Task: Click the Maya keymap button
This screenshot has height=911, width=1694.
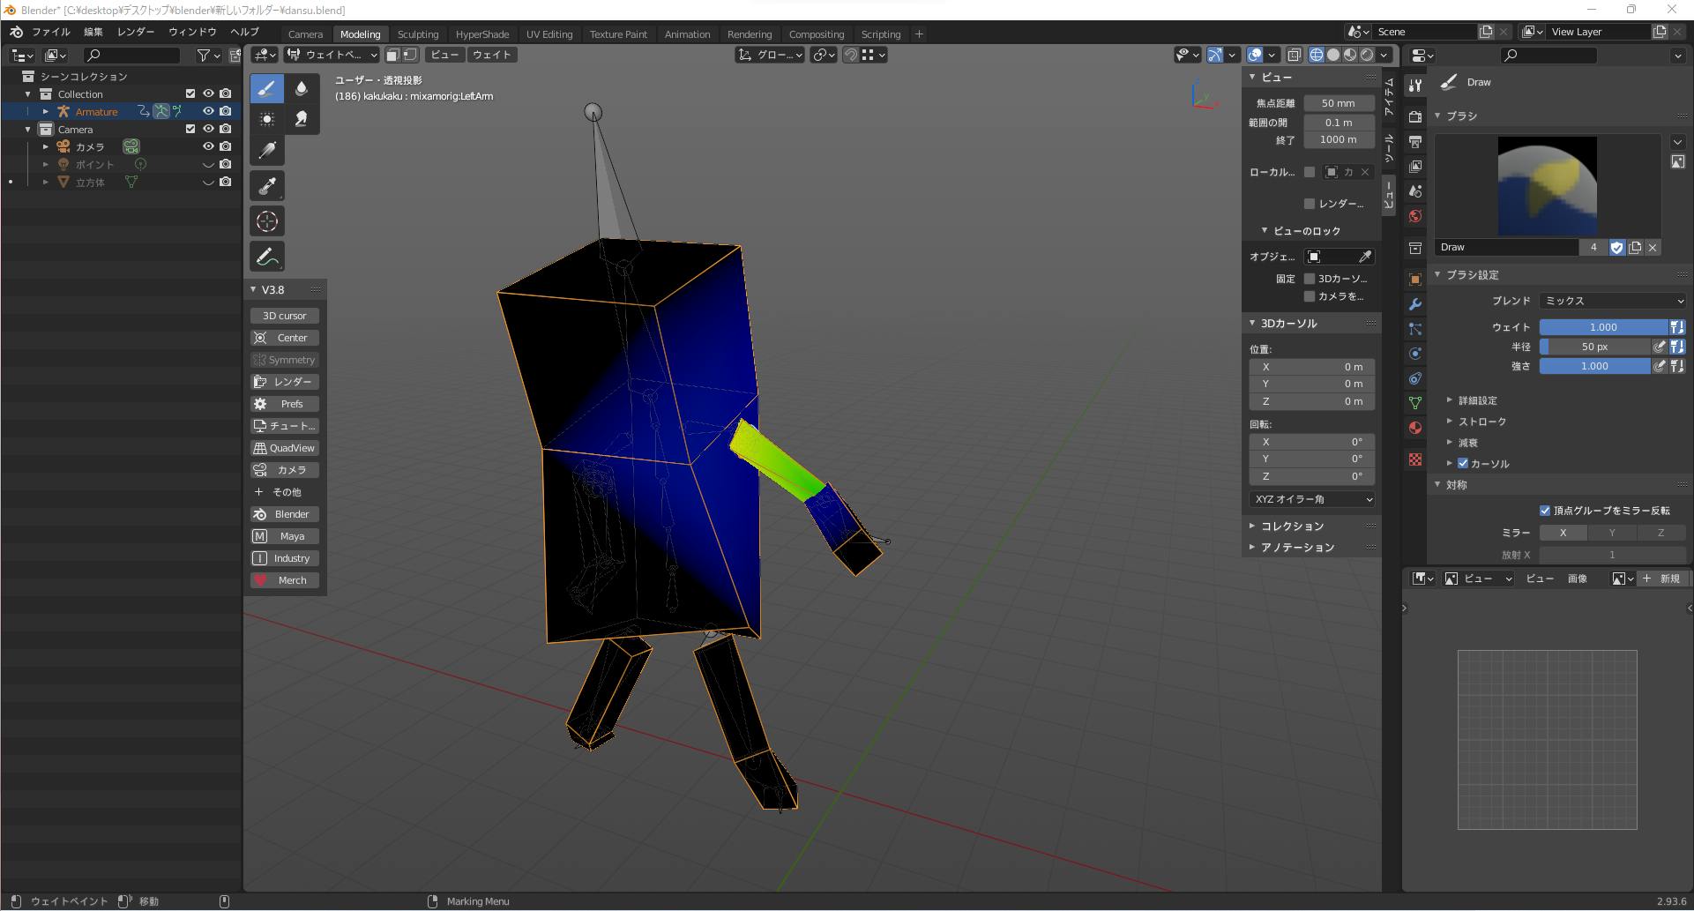Action: tap(285, 536)
